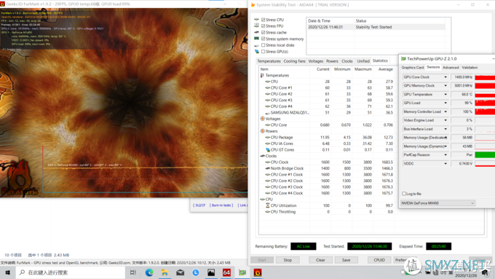Open the Windows Start menu
The image size is (495, 279).
click(x=7, y=272)
